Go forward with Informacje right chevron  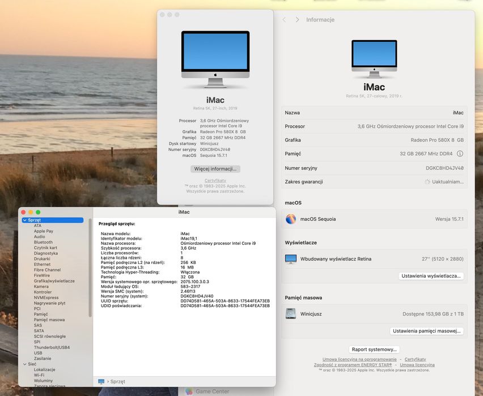(297, 20)
